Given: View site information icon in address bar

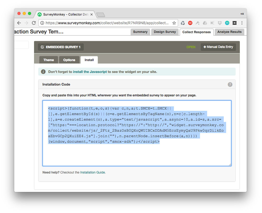Looking at the screenshot, I should point(42,23).
